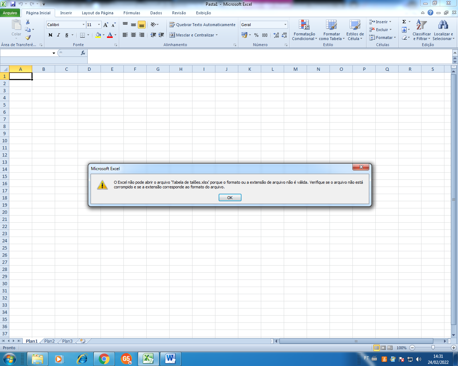Apply the yellow fill color bucket

[98, 35]
